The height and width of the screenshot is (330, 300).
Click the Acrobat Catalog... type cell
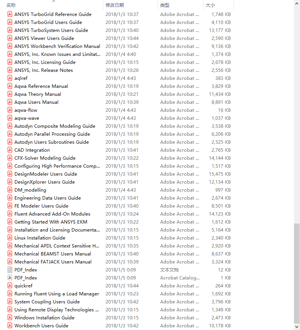click(x=180, y=278)
